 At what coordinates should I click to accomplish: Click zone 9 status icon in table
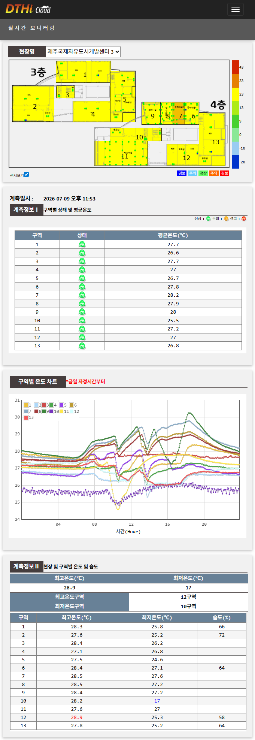[x=82, y=312]
